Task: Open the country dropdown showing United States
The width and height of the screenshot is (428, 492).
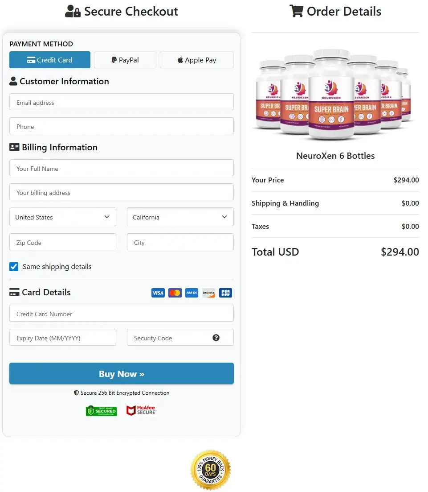Action: [62, 217]
